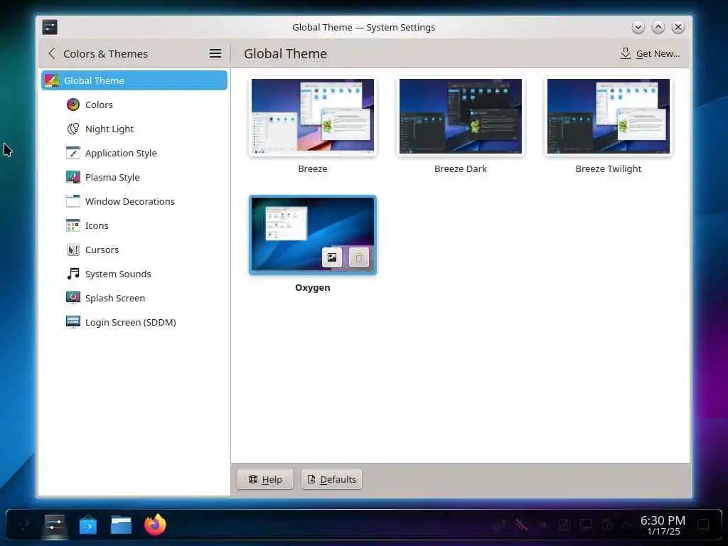Open the Colors settings page

tap(134, 105)
